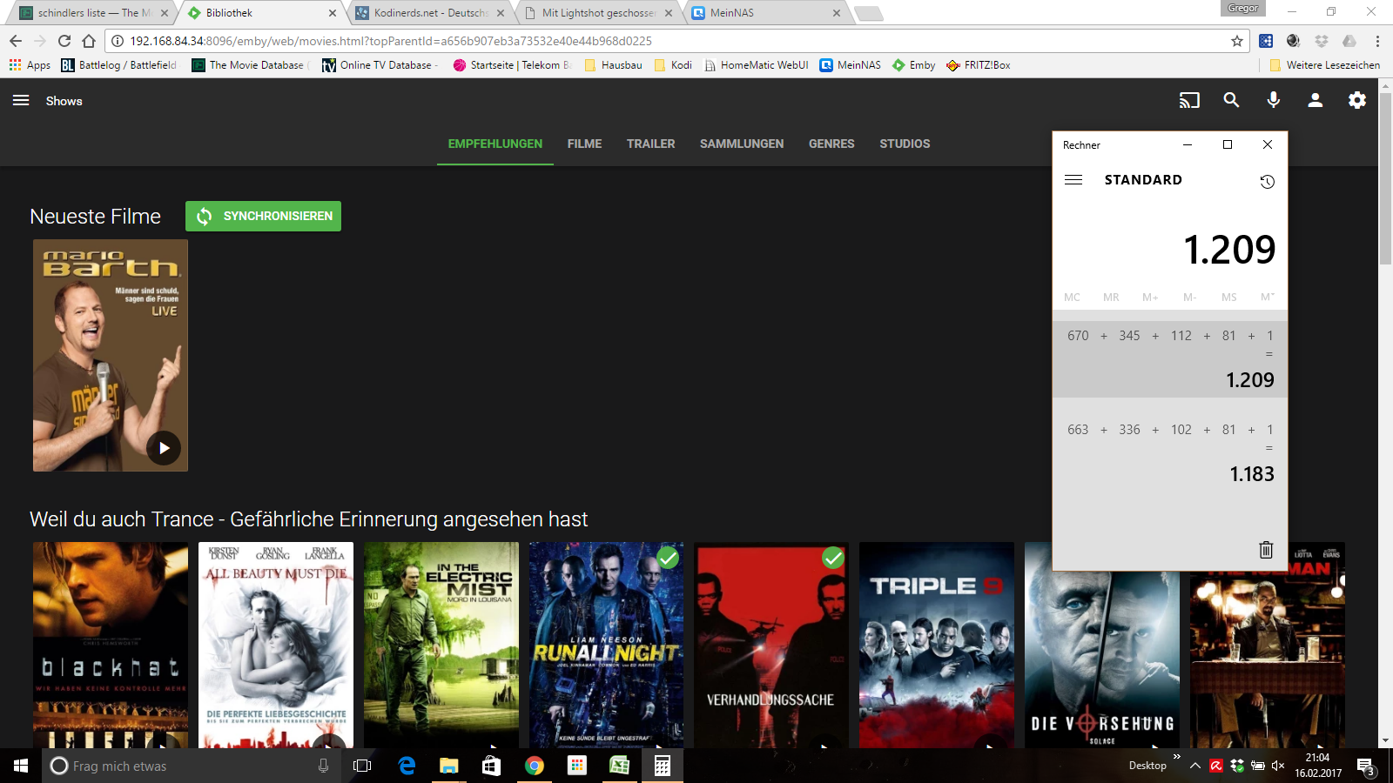This screenshot has width=1393, height=783.
Task: Open the Online TV Database bookmark
Action: (380, 65)
